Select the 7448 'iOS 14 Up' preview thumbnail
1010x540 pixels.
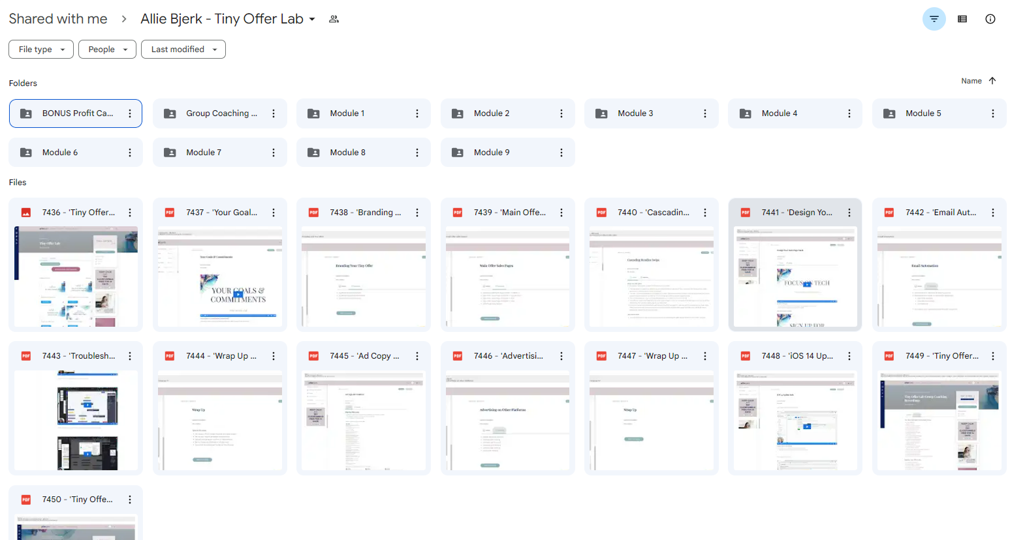[x=795, y=420]
